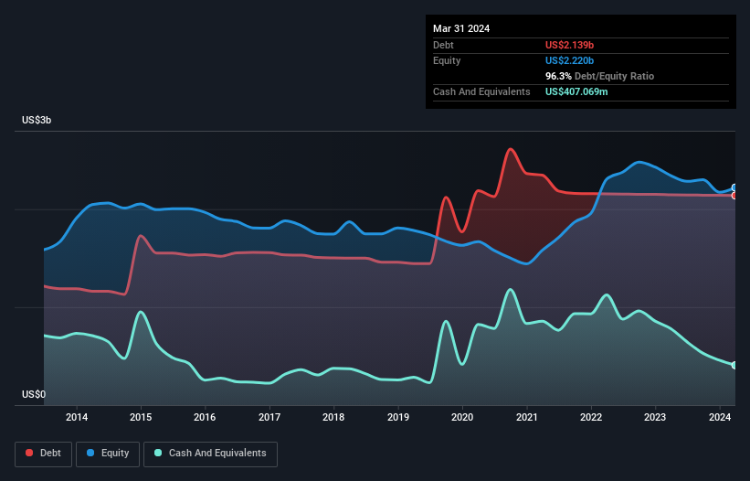Viewport: 750px width, 481px height.
Task: Click the US$3b y-axis label
Action: click(37, 120)
